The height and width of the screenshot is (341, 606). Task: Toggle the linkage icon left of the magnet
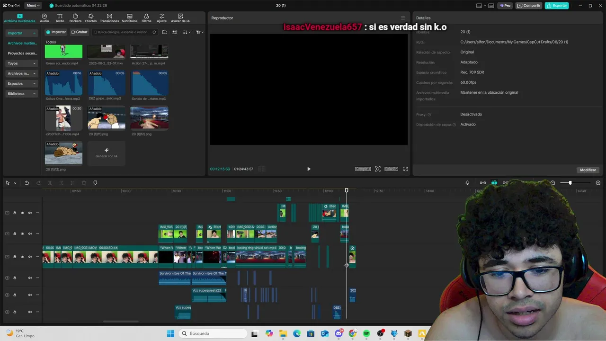point(482,183)
